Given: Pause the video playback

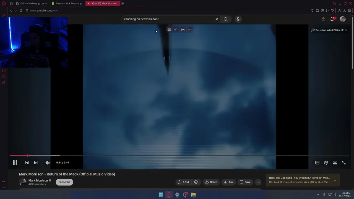Looking at the screenshot, I should [x=15, y=163].
